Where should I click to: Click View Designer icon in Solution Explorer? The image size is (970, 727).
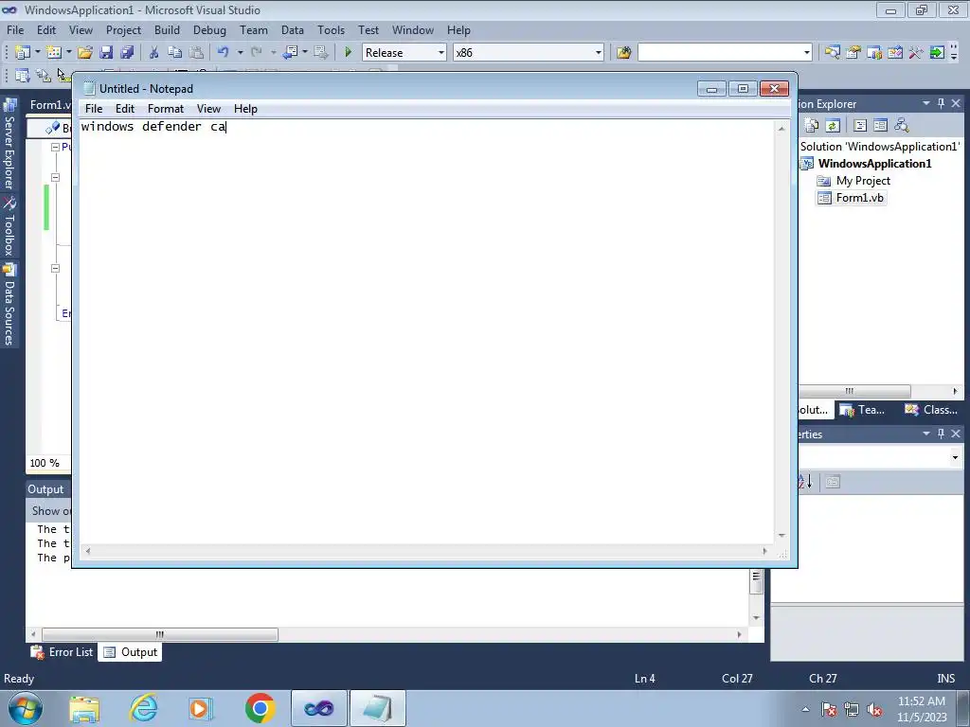[880, 126]
